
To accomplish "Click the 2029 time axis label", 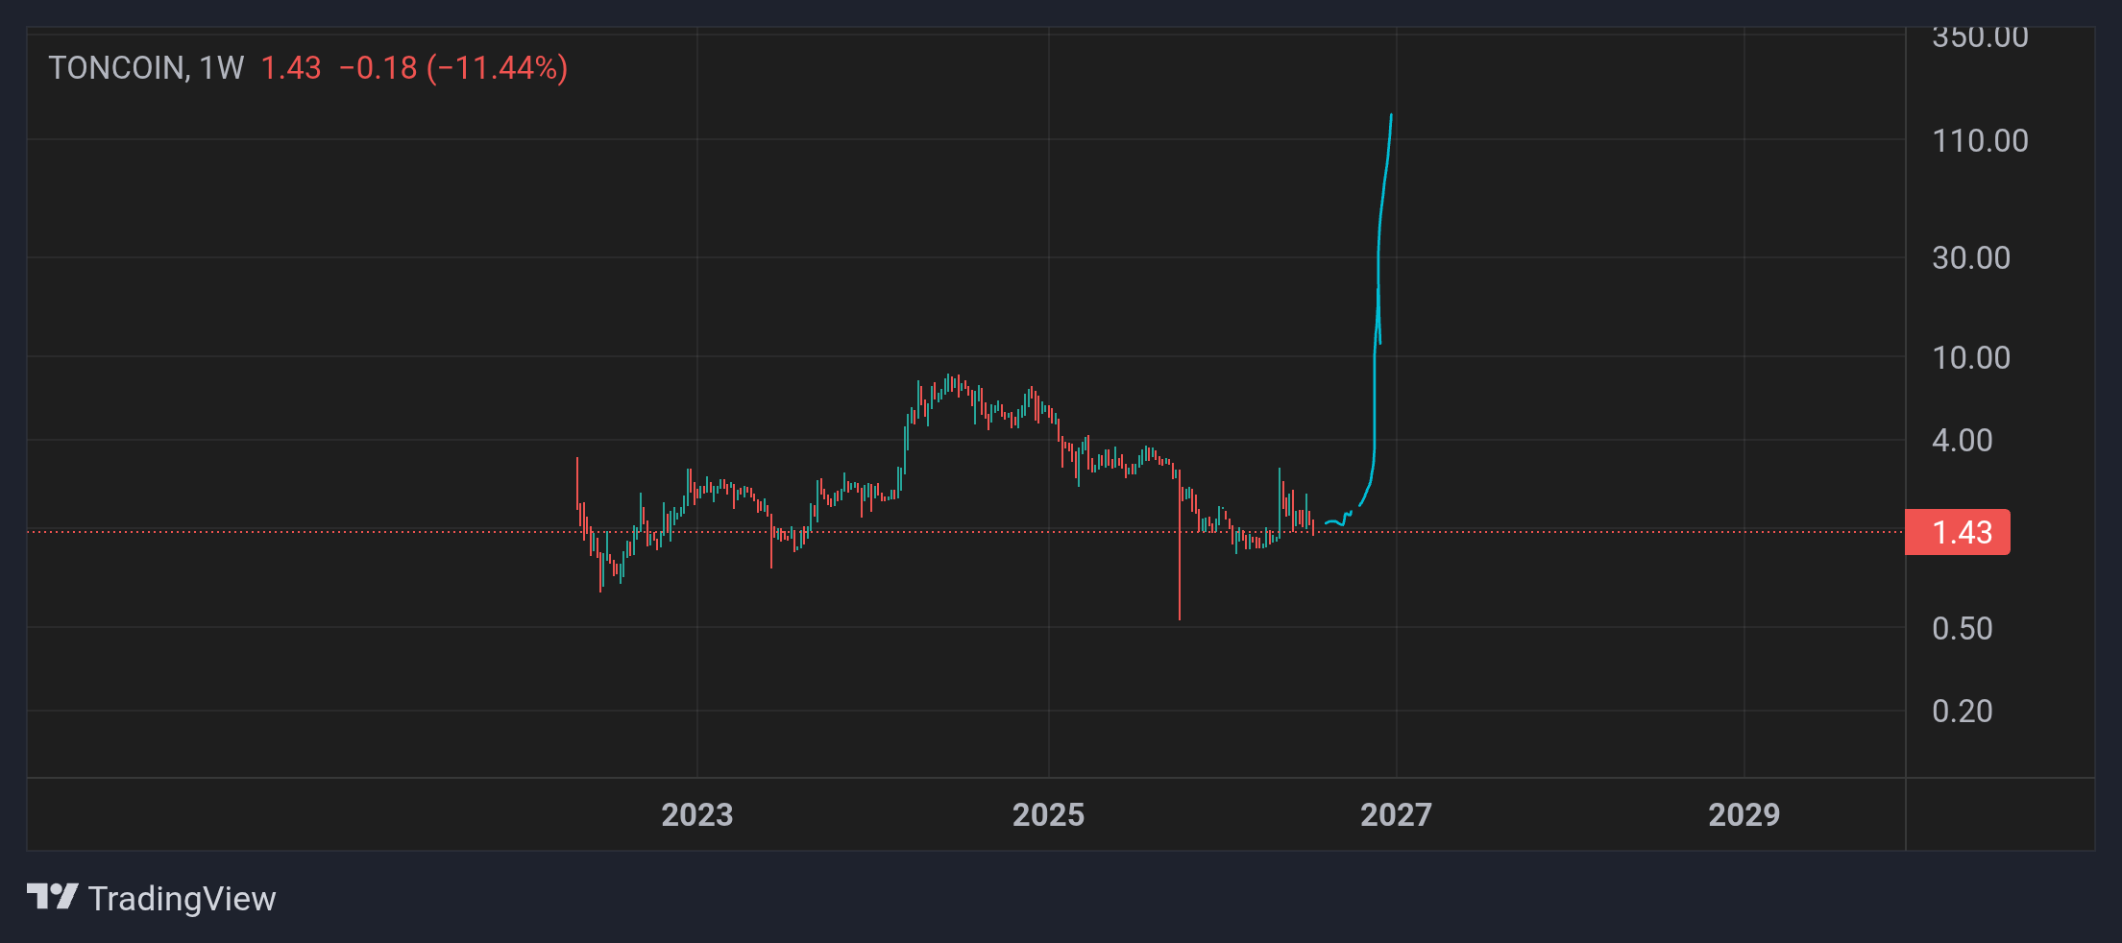I will 1744,815.
